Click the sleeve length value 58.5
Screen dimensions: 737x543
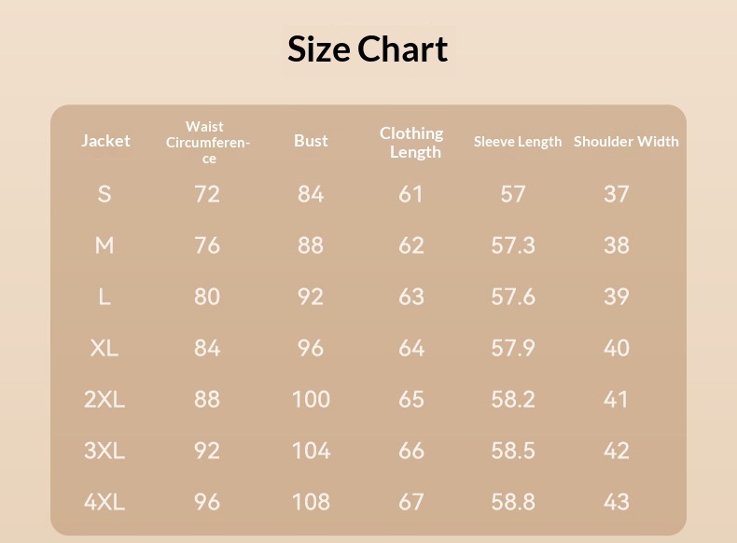[x=513, y=451]
